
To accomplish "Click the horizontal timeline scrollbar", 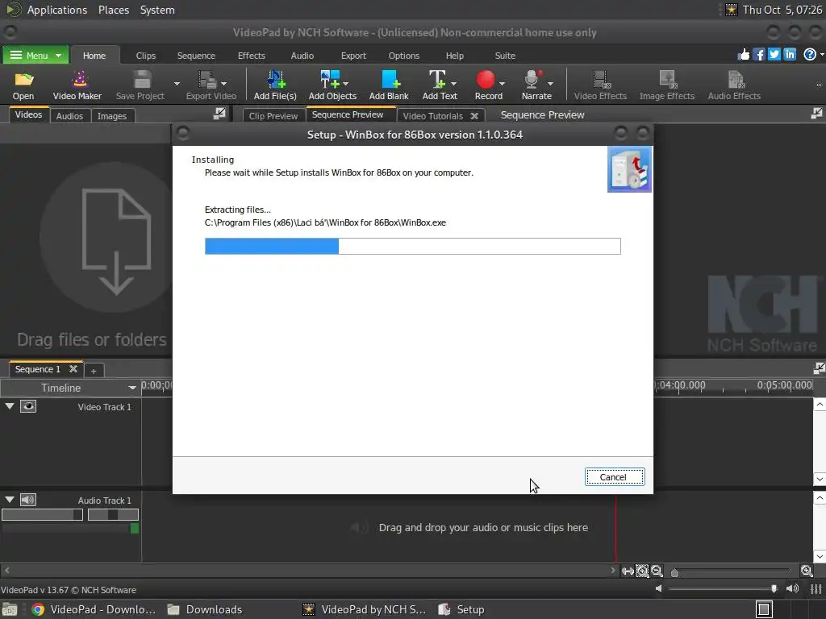I will (309, 570).
